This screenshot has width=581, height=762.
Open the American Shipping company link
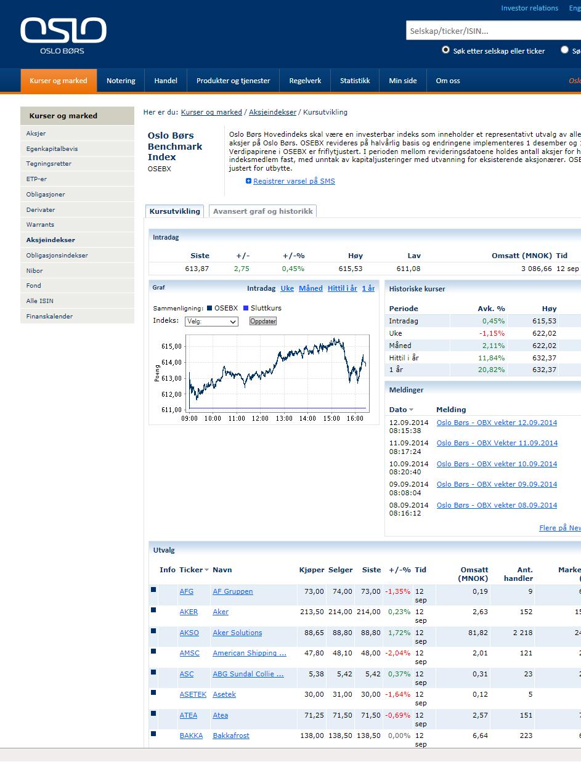coord(250,653)
